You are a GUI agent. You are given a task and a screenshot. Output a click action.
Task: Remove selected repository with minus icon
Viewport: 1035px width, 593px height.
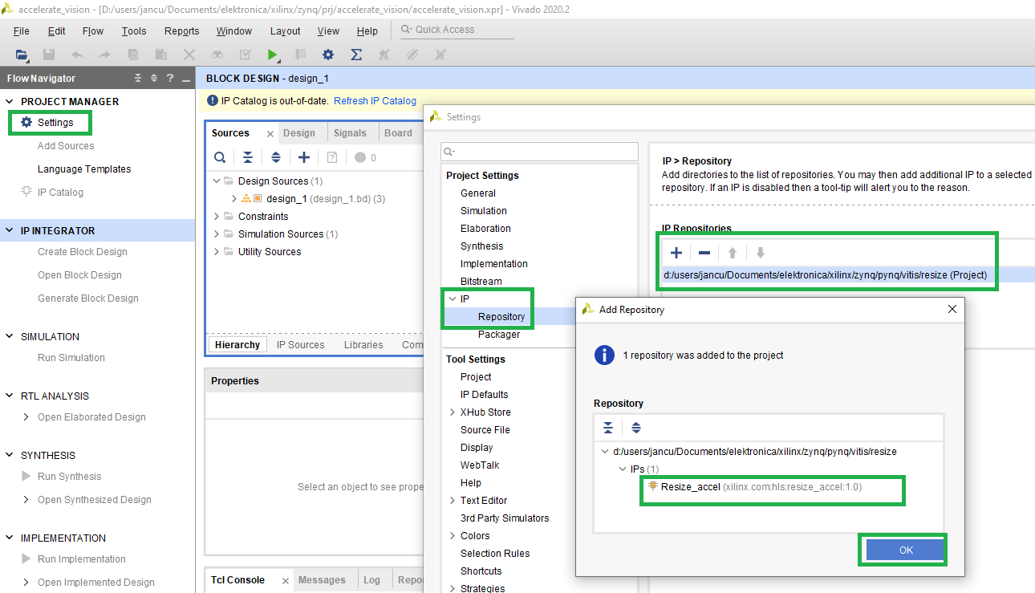pos(704,253)
